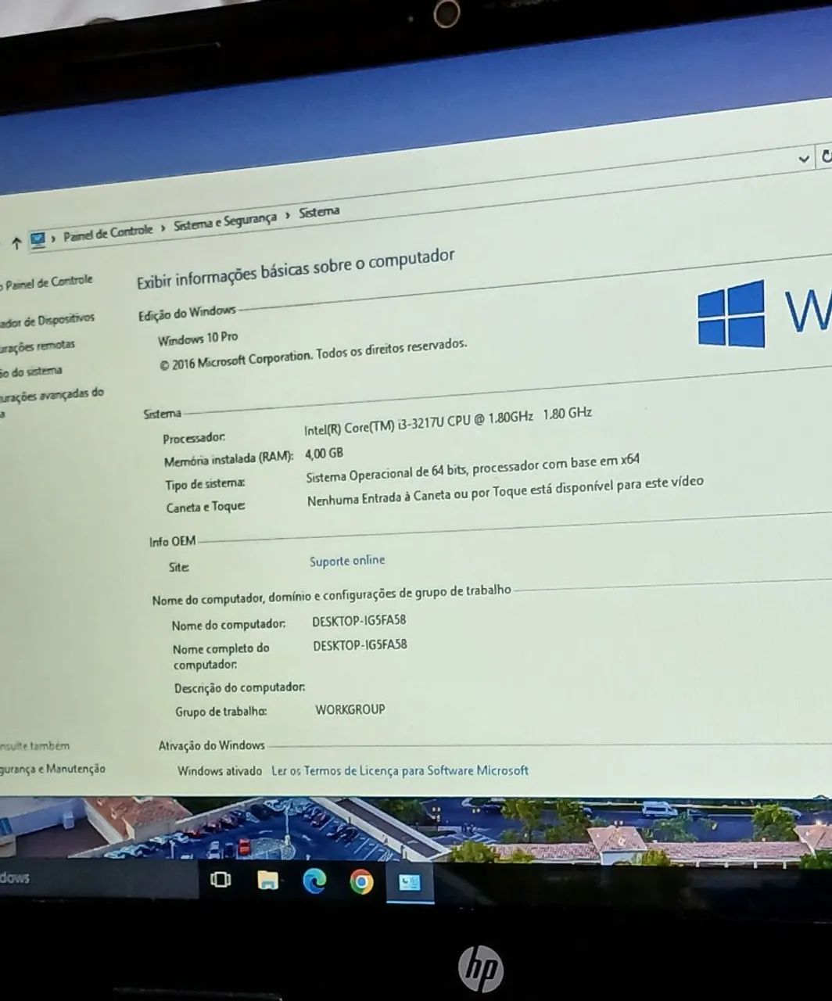Click the full computer name DESKTOP-IG5FA58 value
Image resolution: width=832 pixels, height=1001 pixels.
point(360,645)
